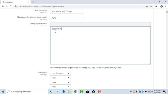Open the green shield extension icon

click(156, 6)
